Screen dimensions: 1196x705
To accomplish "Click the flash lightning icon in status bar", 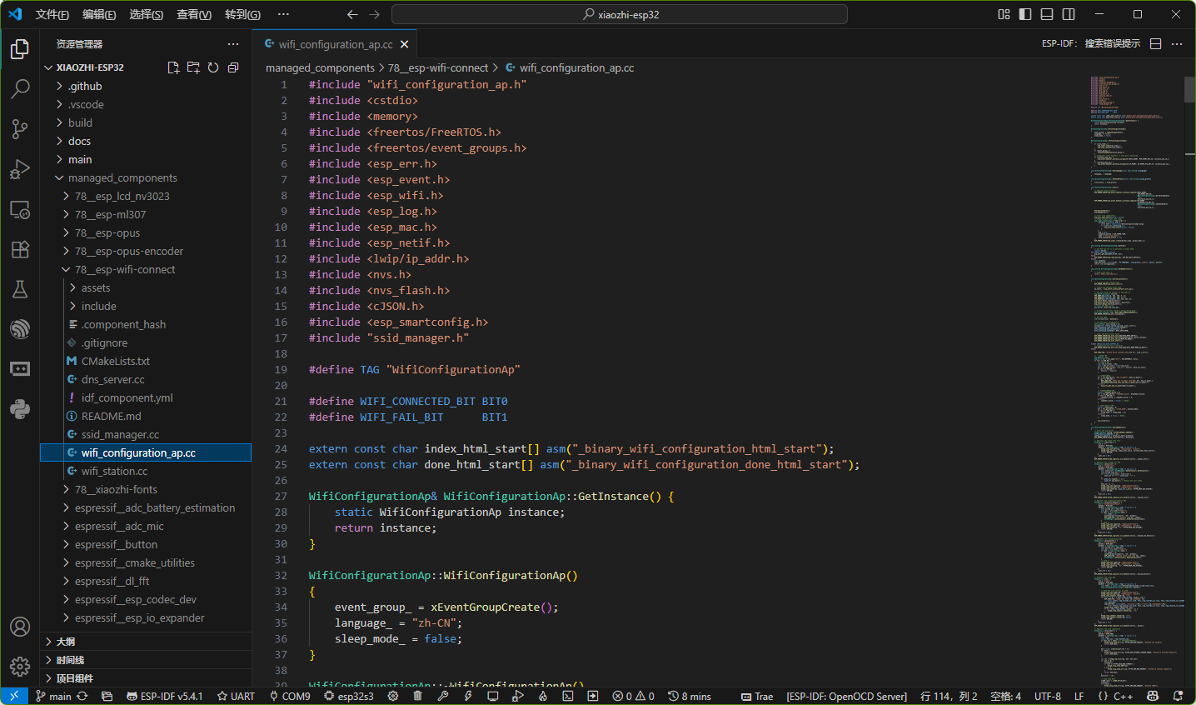I will [x=468, y=696].
